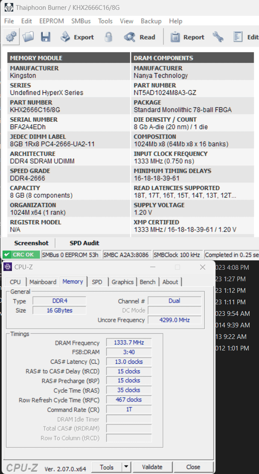Click the Editor toolbar button
Viewport: 259px width, 474px height.
[246, 37]
